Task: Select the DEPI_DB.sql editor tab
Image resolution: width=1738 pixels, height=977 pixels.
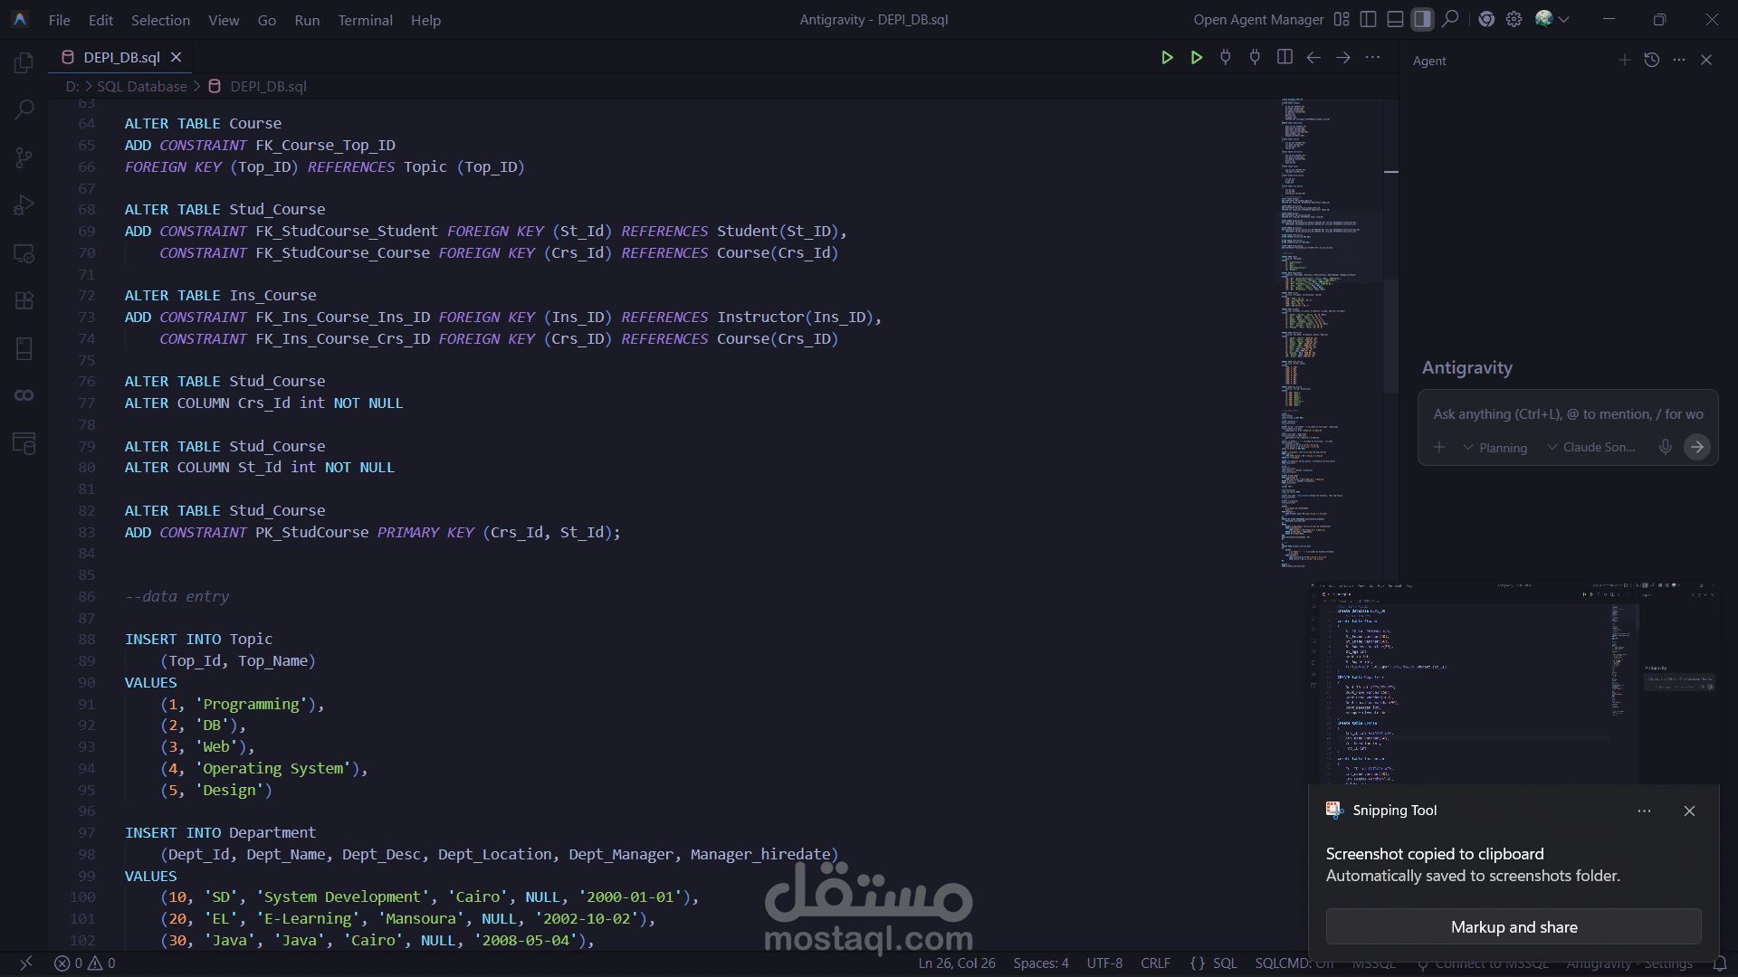Action: [x=121, y=57]
